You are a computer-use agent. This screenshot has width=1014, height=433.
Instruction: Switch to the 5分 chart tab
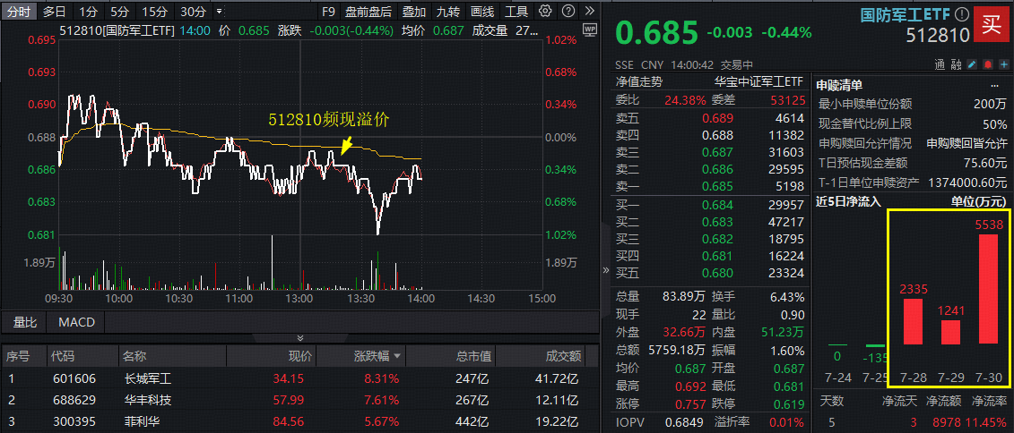tap(119, 11)
